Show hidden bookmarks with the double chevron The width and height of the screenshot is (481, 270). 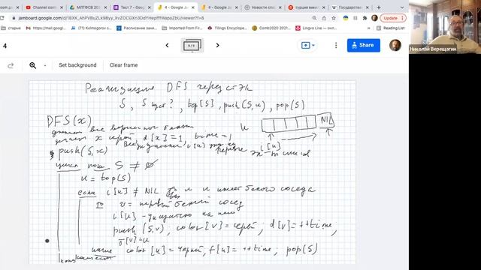368,28
